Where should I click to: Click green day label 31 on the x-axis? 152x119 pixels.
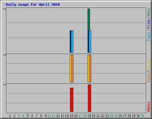(x=142, y=116)
